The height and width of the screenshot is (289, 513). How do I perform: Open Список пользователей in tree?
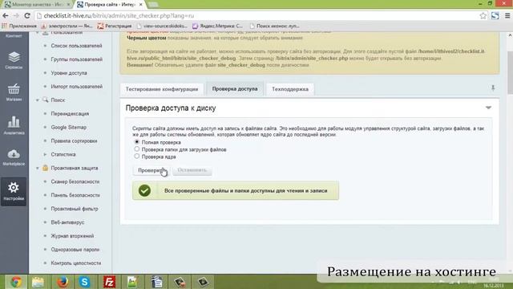[x=76, y=46]
